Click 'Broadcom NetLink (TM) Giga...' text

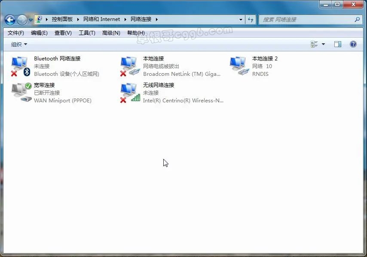(x=182, y=74)
